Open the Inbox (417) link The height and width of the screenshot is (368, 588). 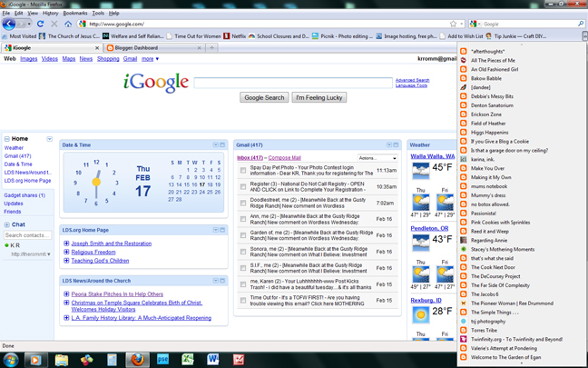pos(250,158)
